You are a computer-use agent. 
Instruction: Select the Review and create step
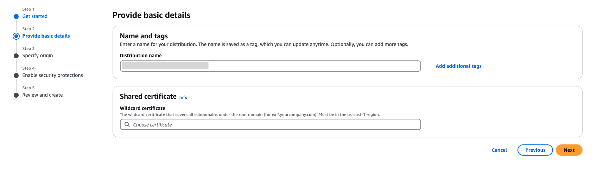coord(43,95)
